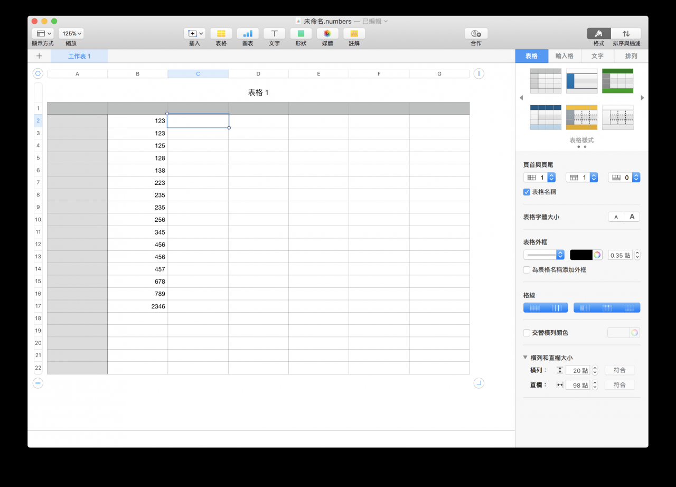The width and height of the screenshot is (676, 487).
Task: Click the row height stepper arrows
Action: [x=595, y=371]
